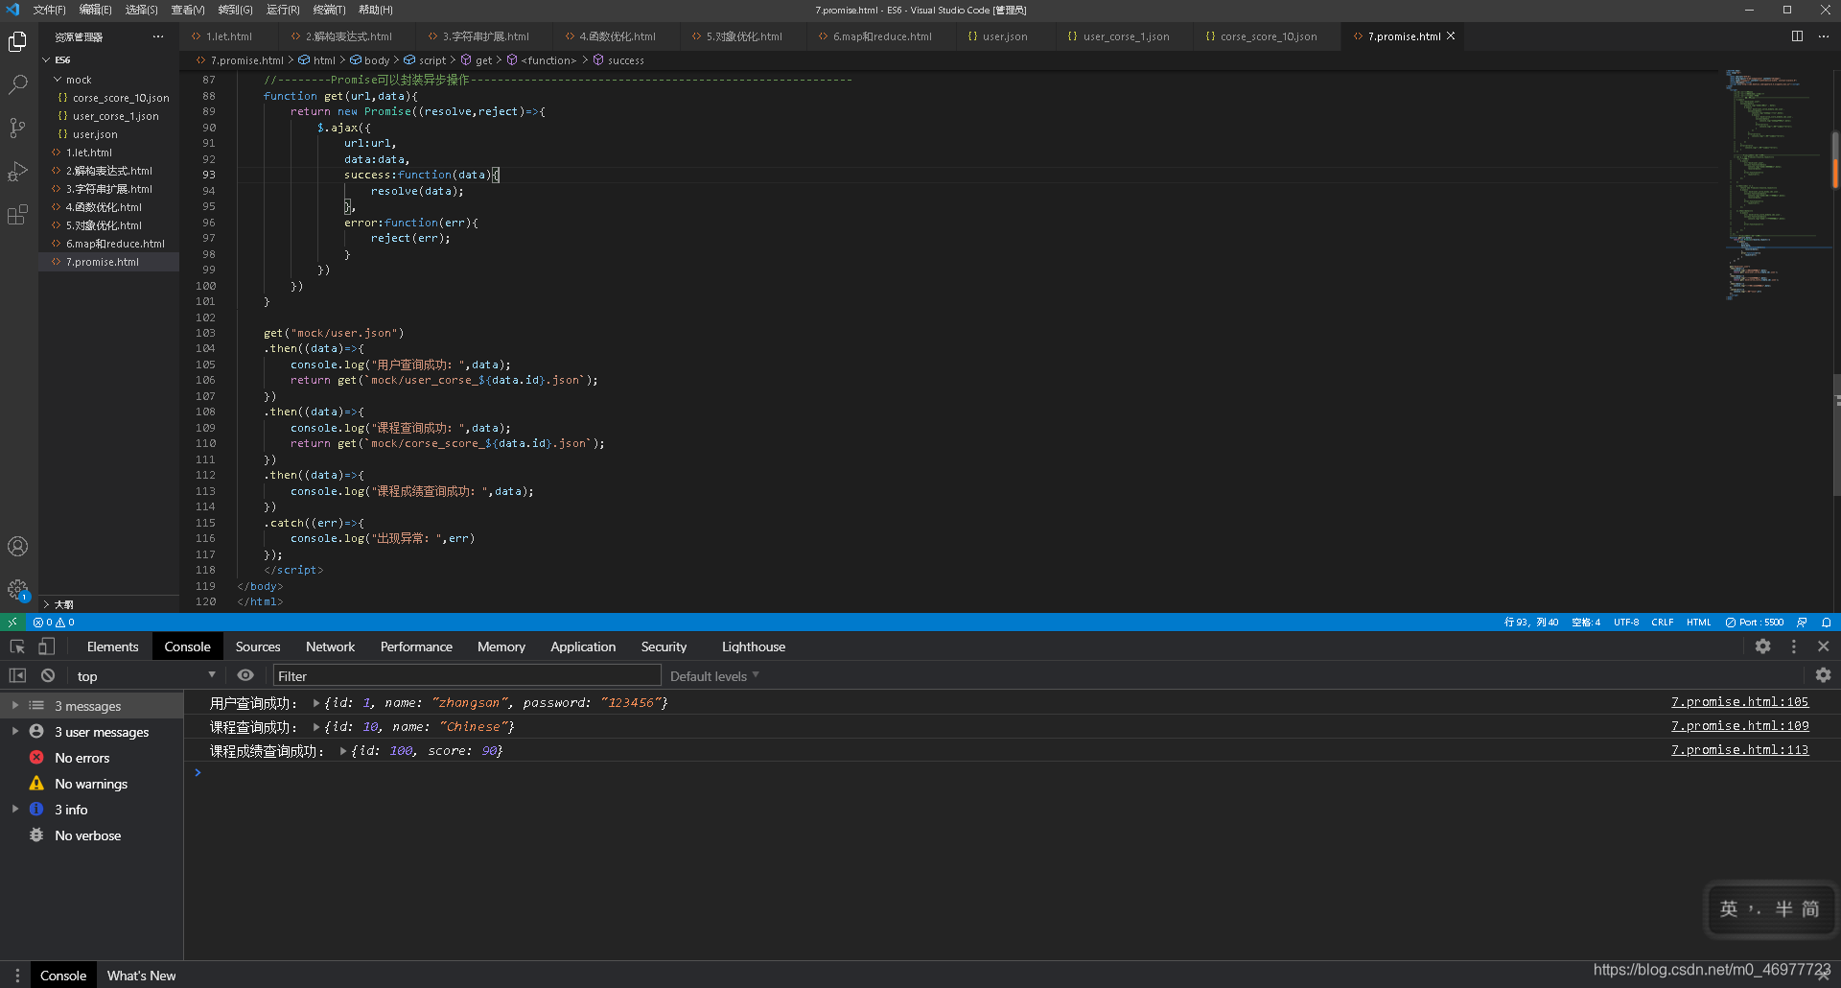1841x988 pixels.
Task: Click the split editor right icon
Action: tap(1797, 36)
